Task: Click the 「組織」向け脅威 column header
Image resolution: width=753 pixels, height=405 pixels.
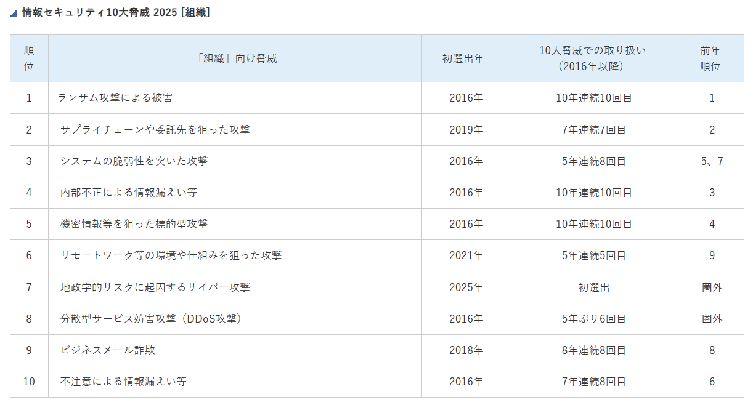Action: coord(234,58)
